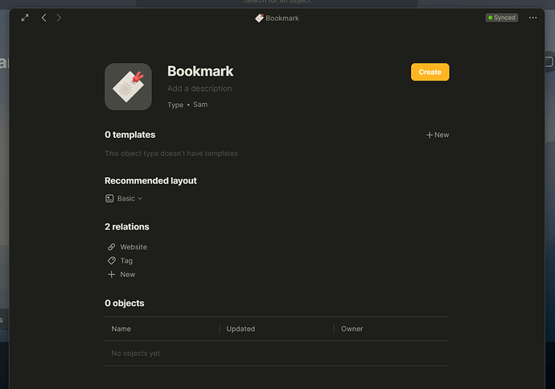Click the Add a description field
Image resolution: width=555 pixels, height=389 pixels.
199,89
